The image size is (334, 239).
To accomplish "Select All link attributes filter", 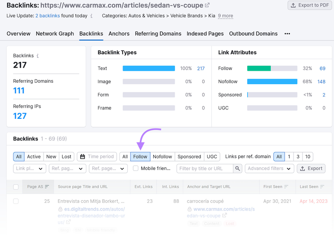I will click(x=125, y=157).
